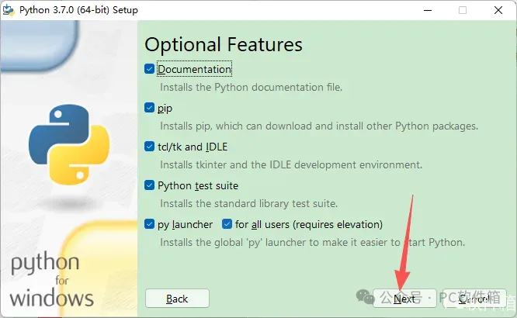
Task: Uncheck the Python test suite checkbox
Action: coord(149,185)
